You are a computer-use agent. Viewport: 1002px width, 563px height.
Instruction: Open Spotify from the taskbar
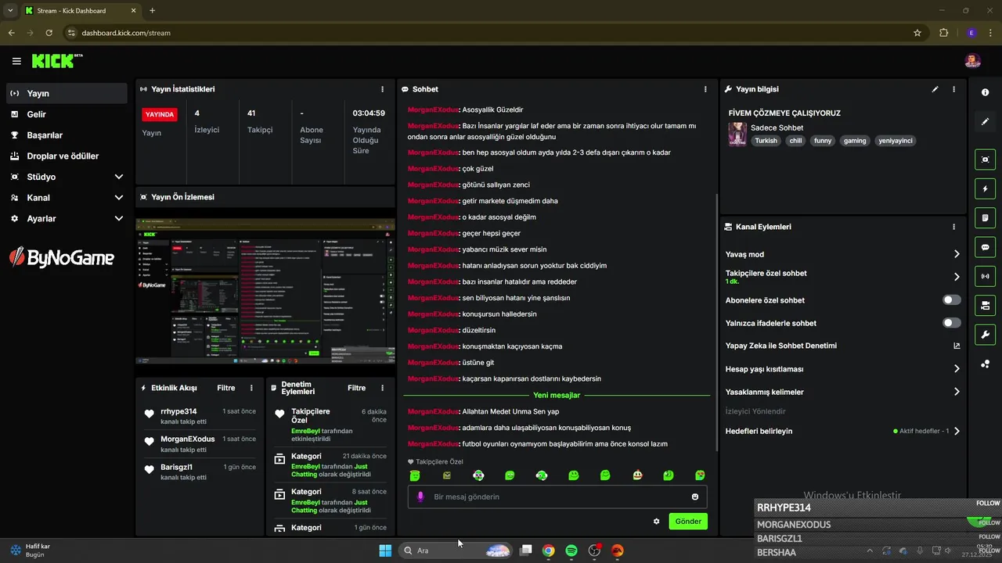tap(571, 550)
